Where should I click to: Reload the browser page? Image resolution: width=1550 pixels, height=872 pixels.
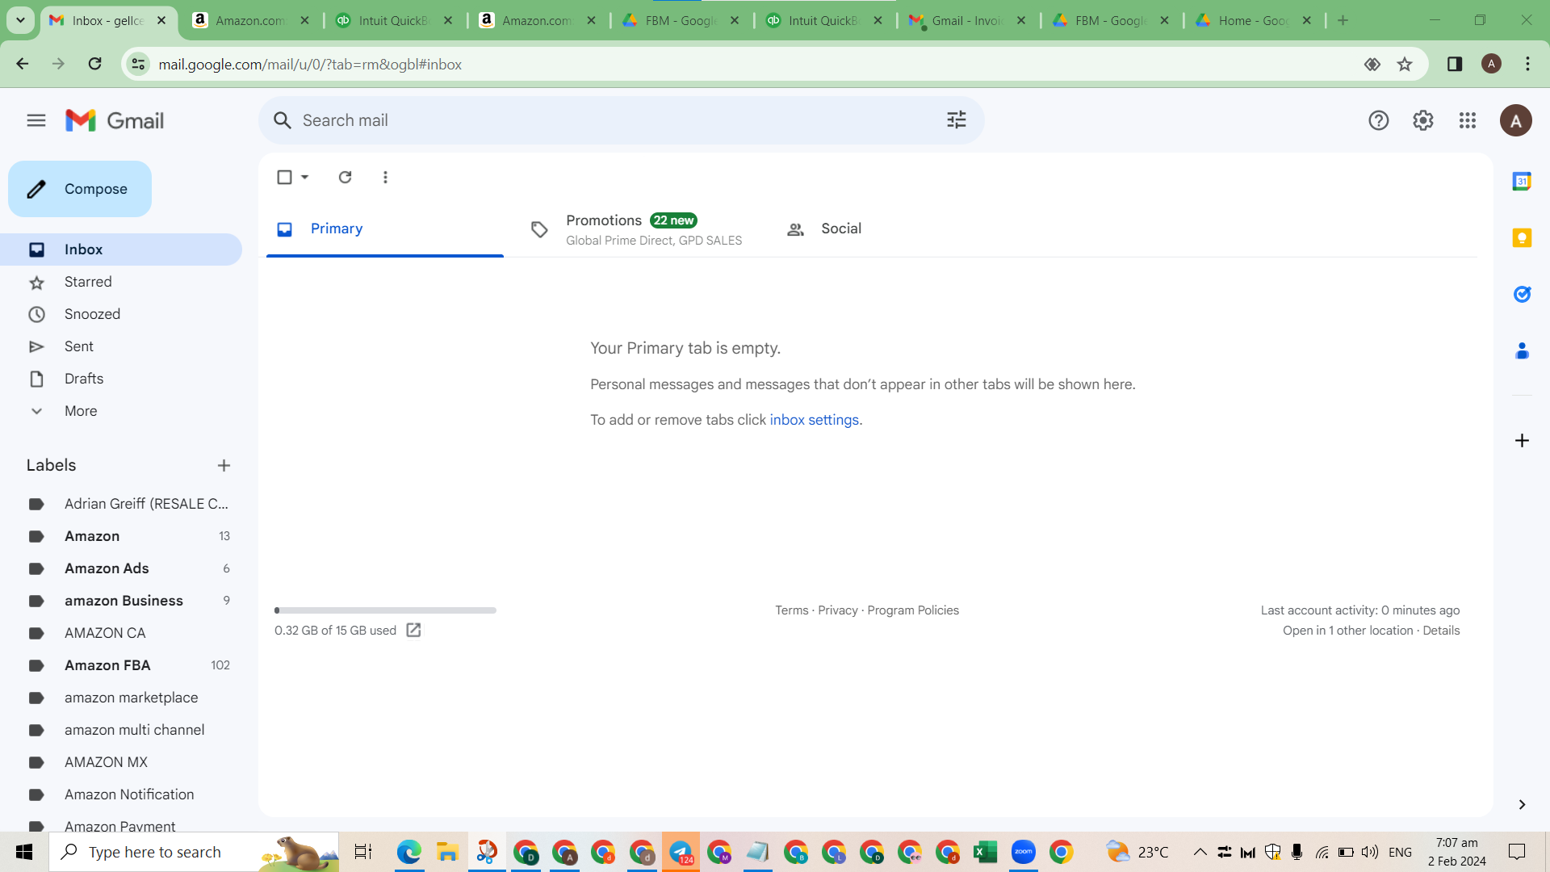click(x=94, y=64)
